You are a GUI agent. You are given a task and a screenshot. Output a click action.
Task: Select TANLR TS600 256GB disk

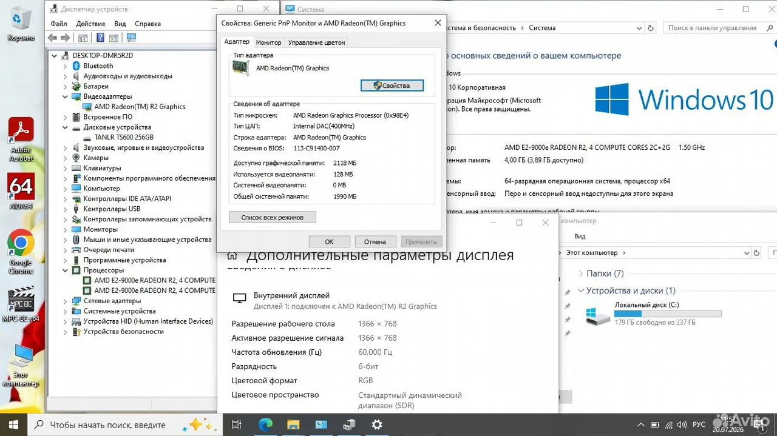(x=124, y=138)
